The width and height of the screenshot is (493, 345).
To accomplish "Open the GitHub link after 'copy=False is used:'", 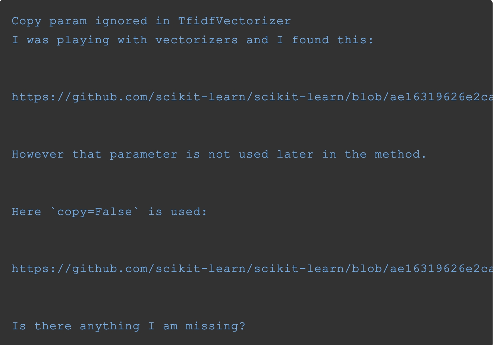I will 252,269.
